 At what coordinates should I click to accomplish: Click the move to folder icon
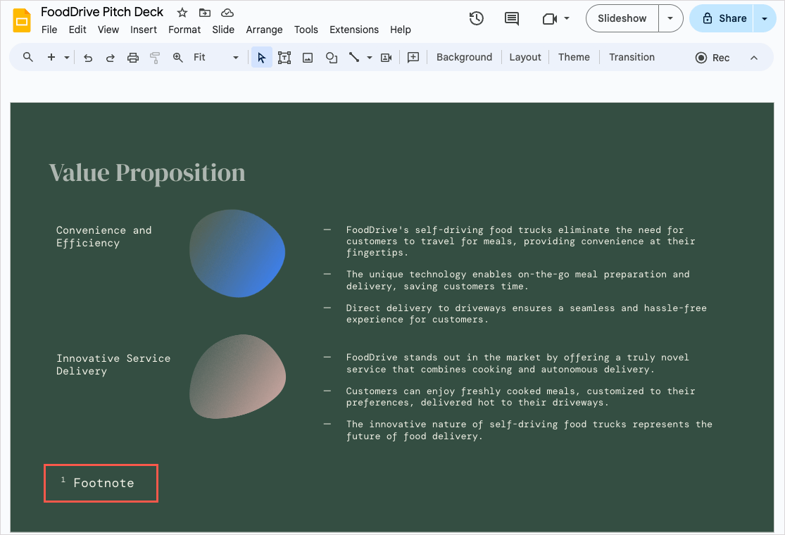[x=205, y=13]
